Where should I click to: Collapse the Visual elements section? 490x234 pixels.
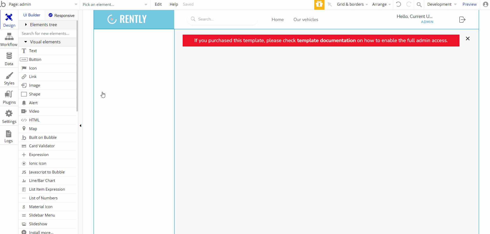coord(48,42)
